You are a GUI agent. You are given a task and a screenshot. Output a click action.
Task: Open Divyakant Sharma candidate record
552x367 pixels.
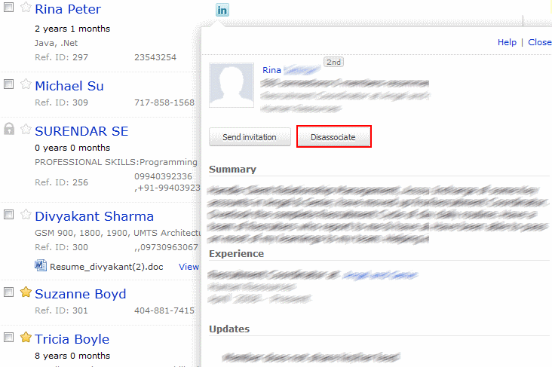[x=94, y=216]
